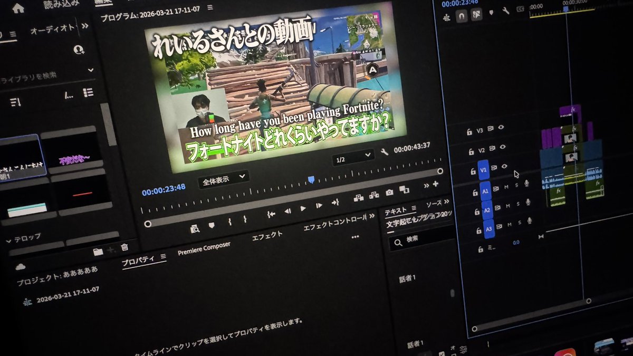This screenshot has width=633, height=356.
Task: Click the voiceover record mic on track A1
Action: click(526, 183)
